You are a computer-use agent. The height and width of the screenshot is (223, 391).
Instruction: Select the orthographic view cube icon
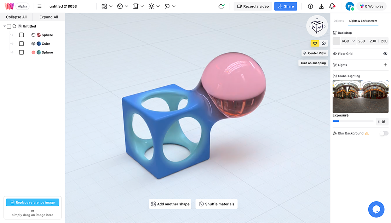click(324, 44)
